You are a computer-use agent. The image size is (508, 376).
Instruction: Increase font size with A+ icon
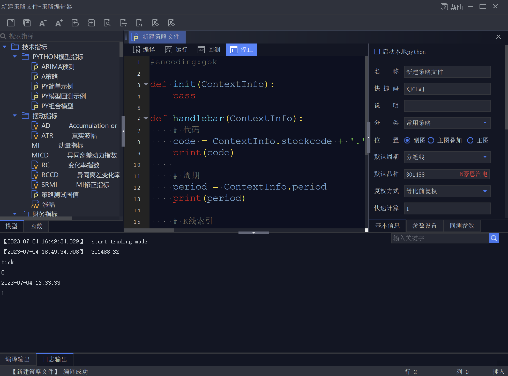pyautogui.click(x=59, y=23)
